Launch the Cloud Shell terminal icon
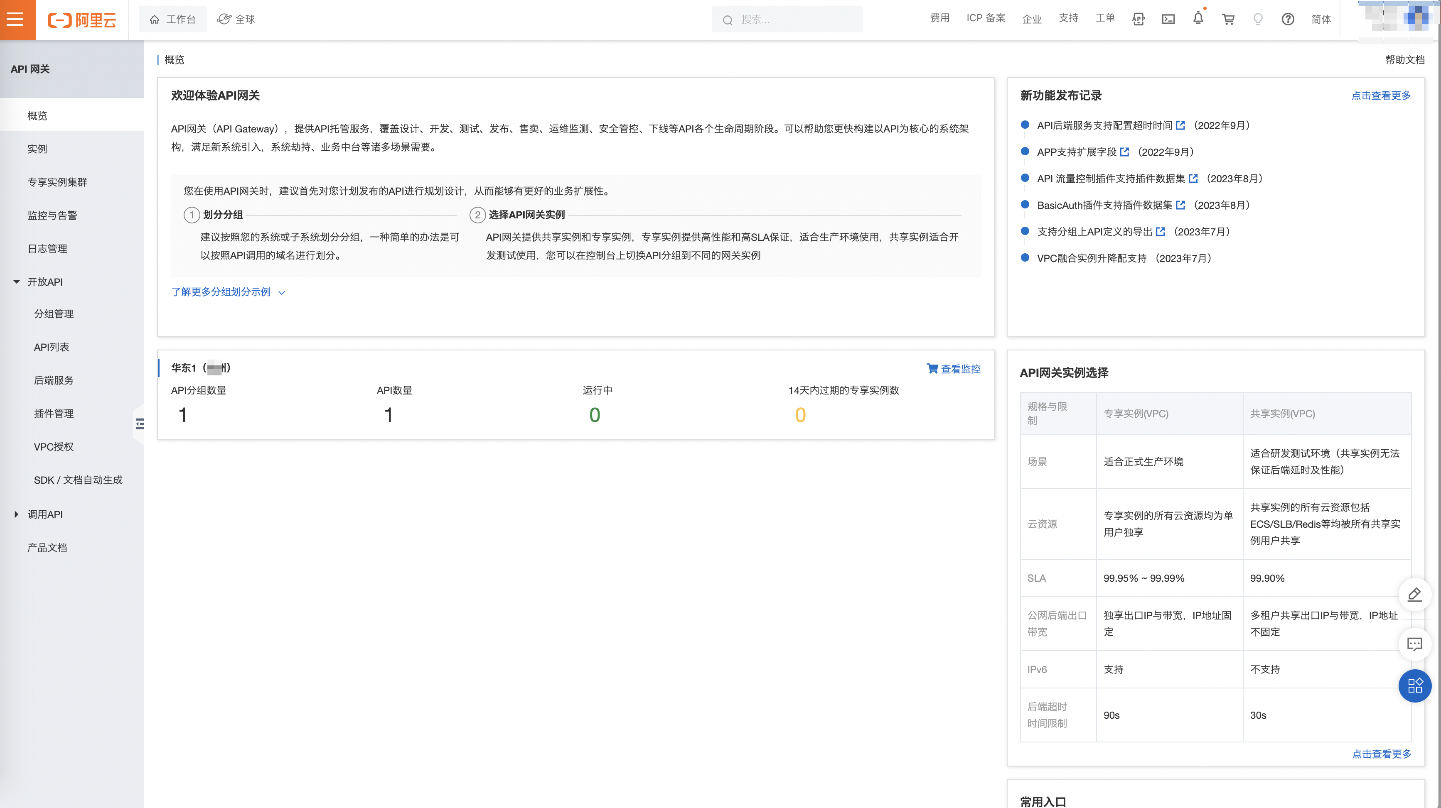Viewport: 1441px width, 808px height. (x=1168, y=20)
